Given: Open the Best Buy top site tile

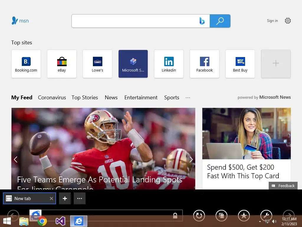Looking at the screenshot, I should click(x=240, y=64).
